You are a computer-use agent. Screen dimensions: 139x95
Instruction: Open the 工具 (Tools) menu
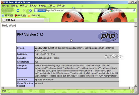[x=51, y=6]
